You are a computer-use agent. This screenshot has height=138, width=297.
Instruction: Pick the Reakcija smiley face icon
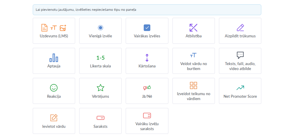(x=54, y=88)
